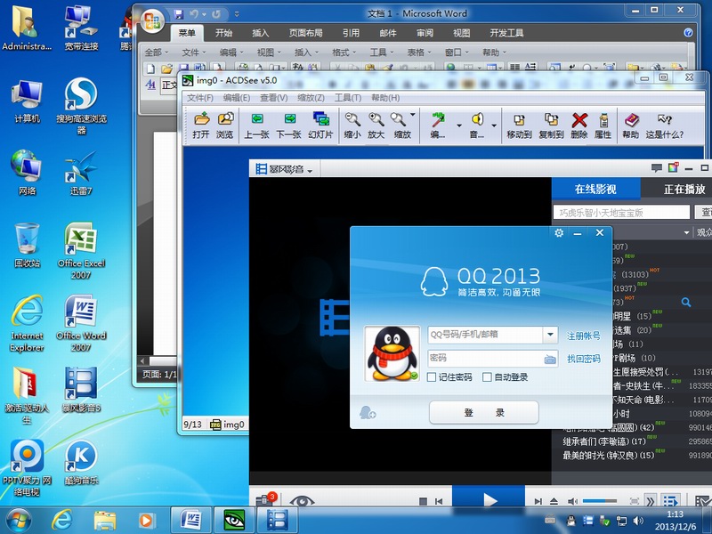Start slideshow in ACDSee toolbar
This screenshot has height=534, width=712.
pos(320,125)
